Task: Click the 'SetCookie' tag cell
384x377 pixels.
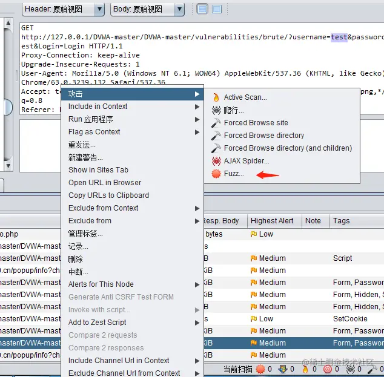Action: coord(350,319)
